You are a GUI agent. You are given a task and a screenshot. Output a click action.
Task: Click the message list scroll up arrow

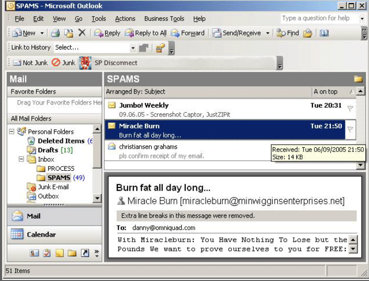[360, 91]
